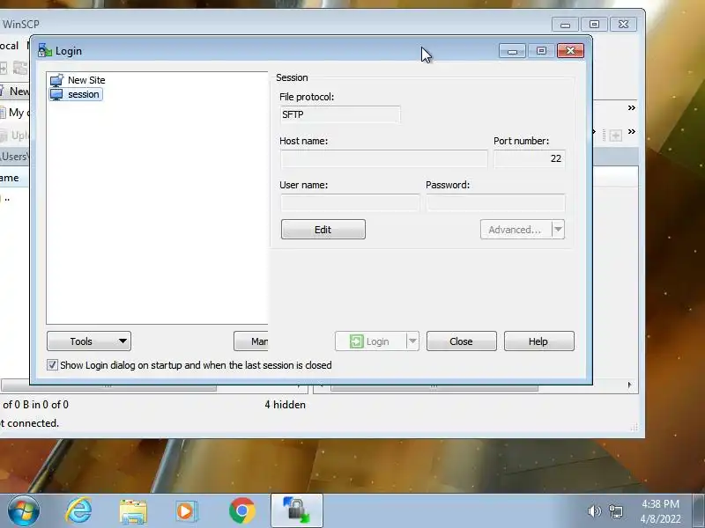Click the green Login button

click(x=370, y=341)
